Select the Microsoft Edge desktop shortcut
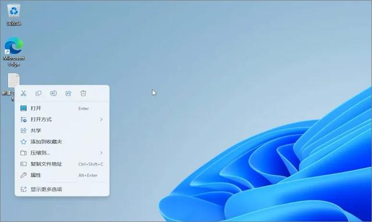The image size is (372, 222). (14, 52)
